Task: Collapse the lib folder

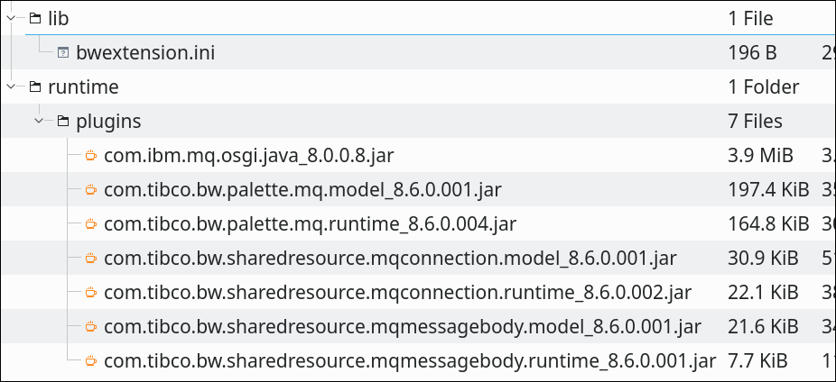Action: [x=11, y=19]
